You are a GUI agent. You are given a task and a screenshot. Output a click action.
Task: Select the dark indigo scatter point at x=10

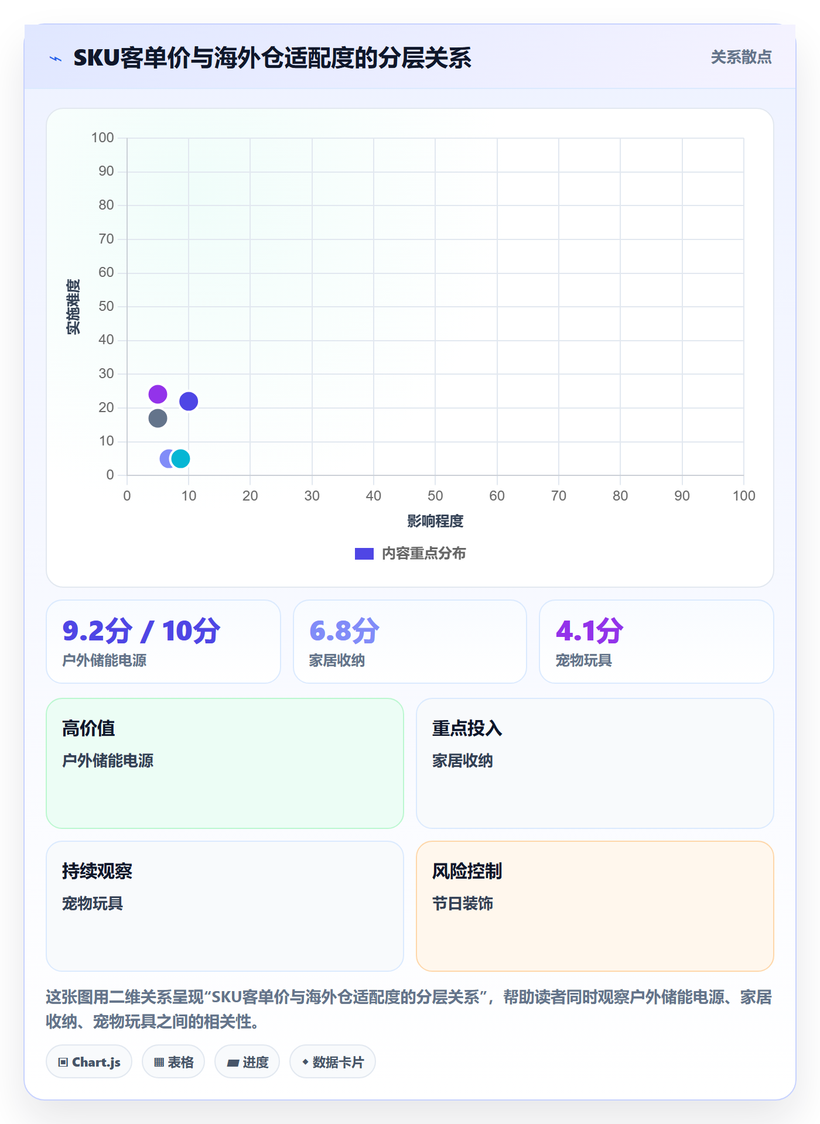[x=189, y=401]
